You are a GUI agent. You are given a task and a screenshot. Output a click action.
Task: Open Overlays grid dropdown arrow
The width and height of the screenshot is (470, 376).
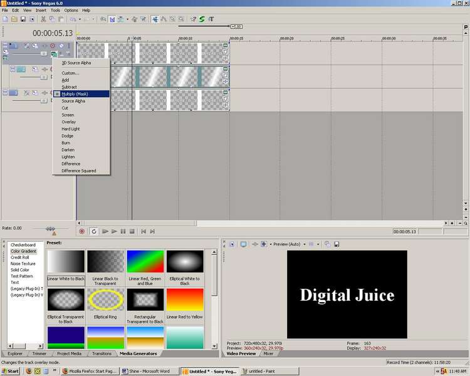pos(318,244)
